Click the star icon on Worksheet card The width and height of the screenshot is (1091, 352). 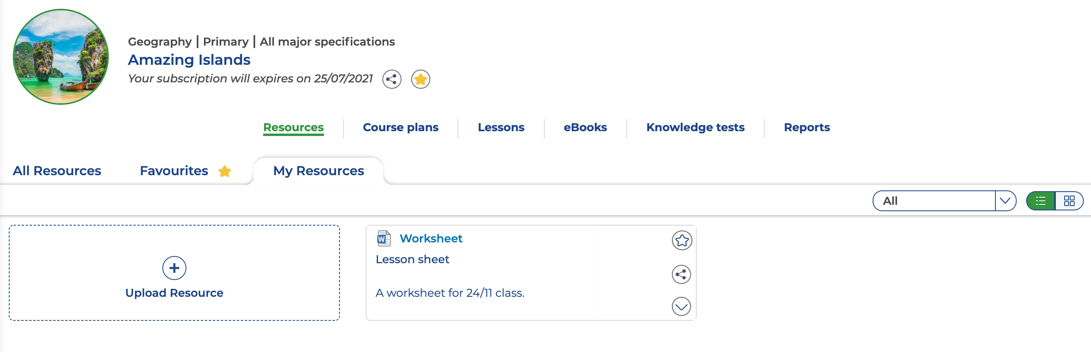click(681, 240)
